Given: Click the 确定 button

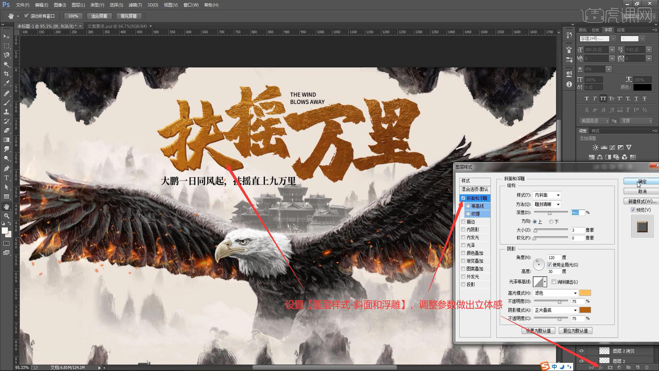Looking at the screenshot, I should (x=641, y=181).
